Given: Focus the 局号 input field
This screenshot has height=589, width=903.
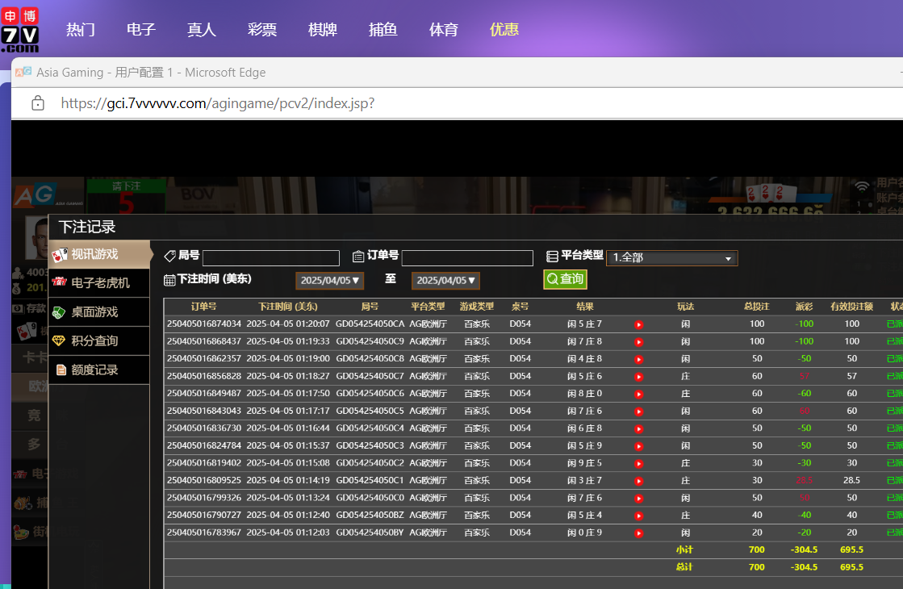Looking at the screenshot, I should [x=271, y=258].
